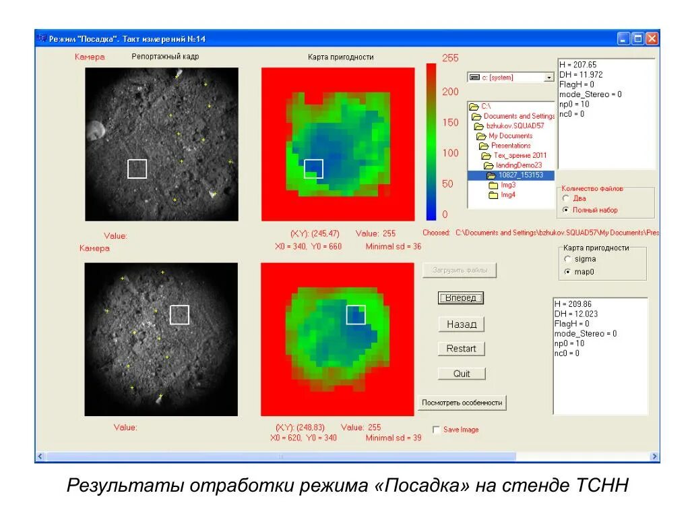Click the upper suitability map
Viewport: 690px width, 518px height.
click(338, 144)
